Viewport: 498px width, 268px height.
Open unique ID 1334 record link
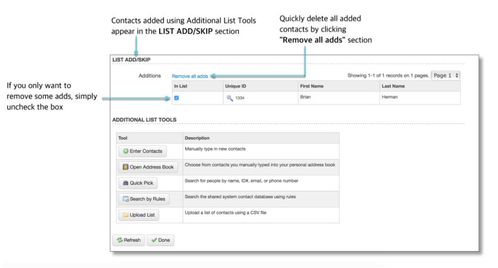(x=240, y=98)
